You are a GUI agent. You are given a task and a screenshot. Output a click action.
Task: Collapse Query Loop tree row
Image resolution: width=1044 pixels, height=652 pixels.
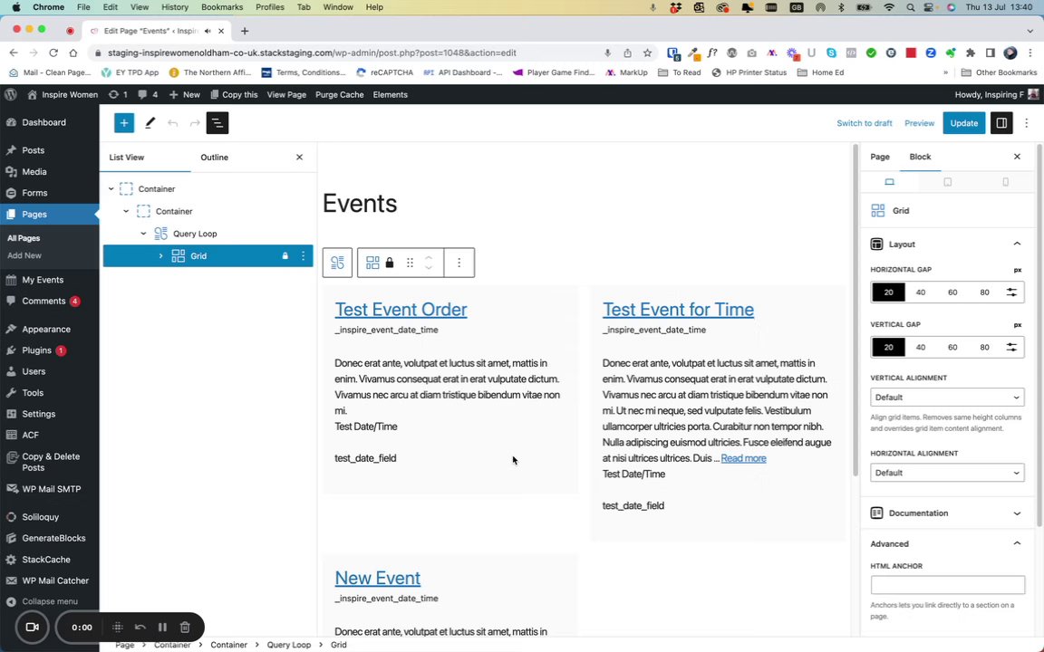coord(143,234)
